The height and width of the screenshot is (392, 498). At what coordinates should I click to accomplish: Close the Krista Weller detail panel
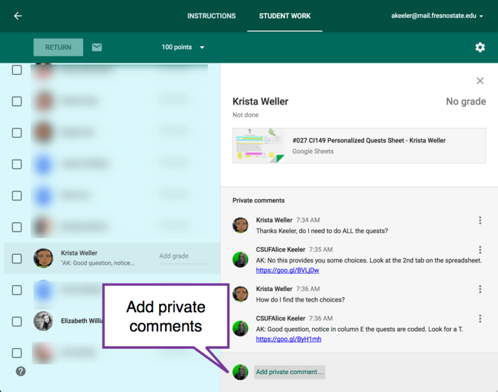[x=480, y=81]
